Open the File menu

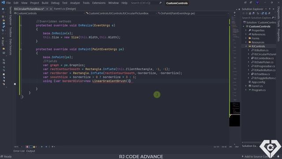[8, 3]
